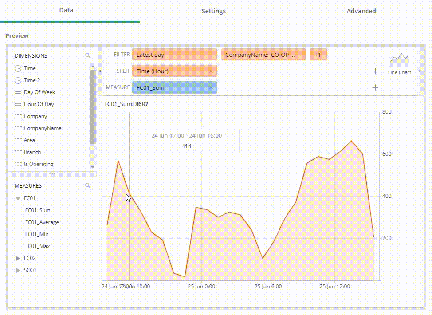Remove the FC01_Sum measure pill

click(211, 87)
